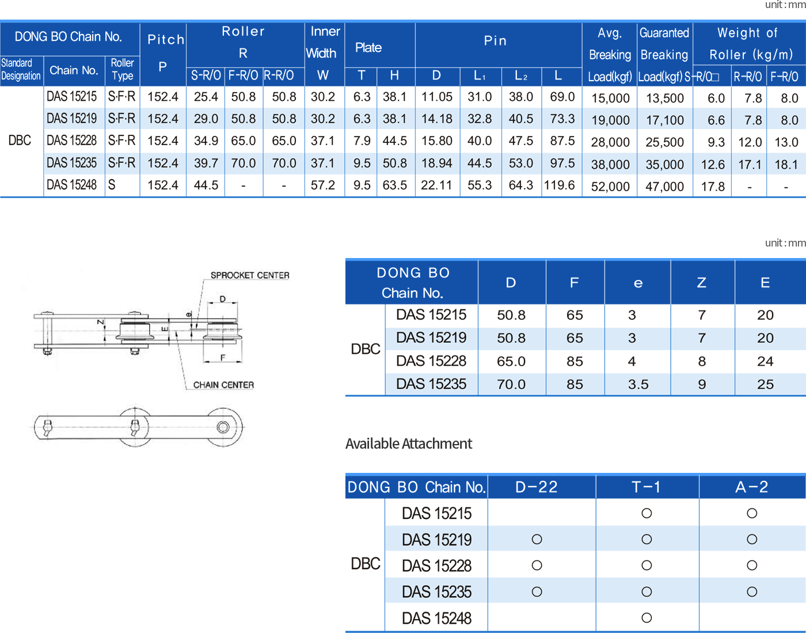This screenshot has height=633, width=806.
Task: Click the A-2 circle for DAS 15228
Action: (x=752, y=566)
